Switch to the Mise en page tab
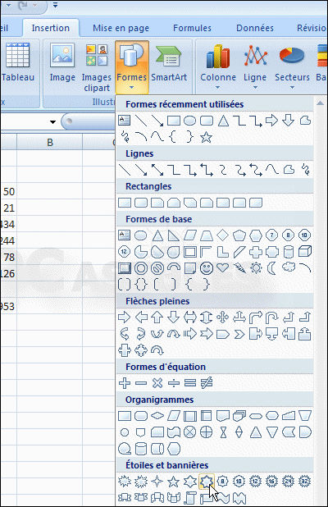The image size is (328, 507). 121,28
